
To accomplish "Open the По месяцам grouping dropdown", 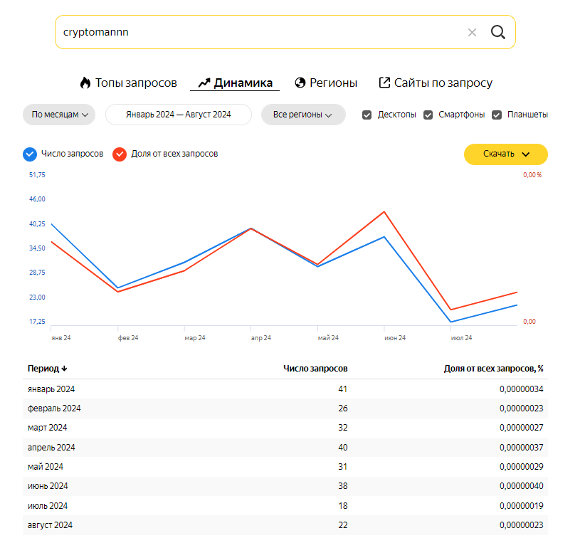I will [59, 115].
